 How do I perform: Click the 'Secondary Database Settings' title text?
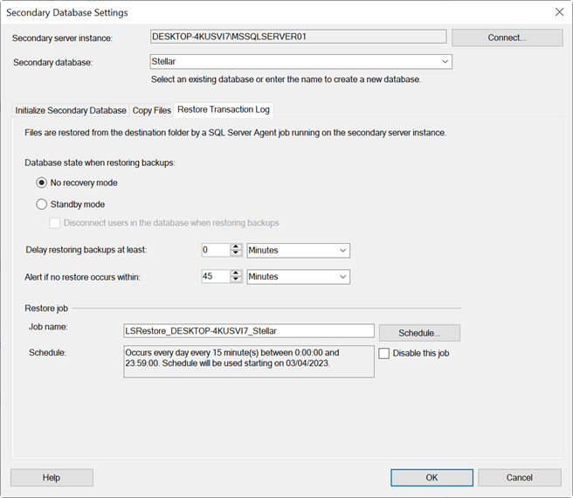(67, 13)
